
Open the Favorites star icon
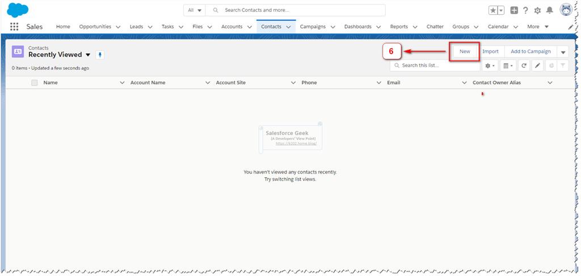point(493,11)
